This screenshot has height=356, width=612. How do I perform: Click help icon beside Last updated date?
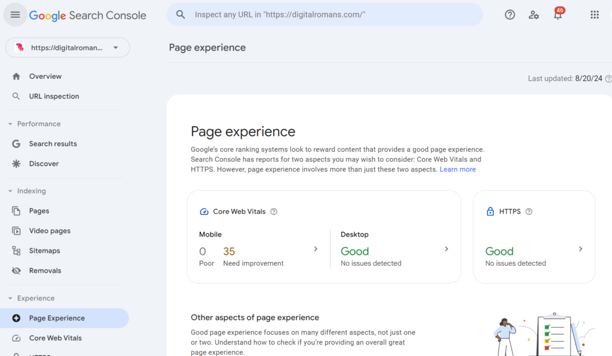pos(608,79)
